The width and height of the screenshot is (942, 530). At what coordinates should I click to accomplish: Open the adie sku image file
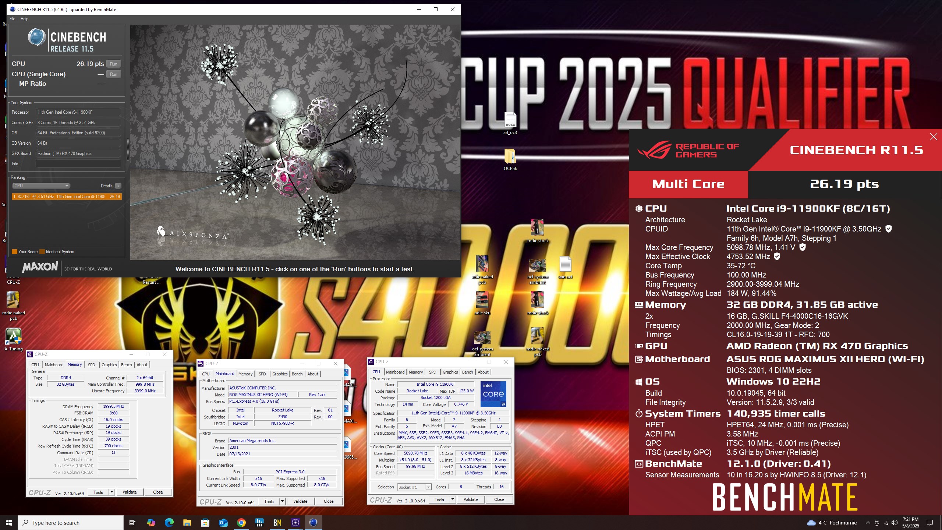482,303
